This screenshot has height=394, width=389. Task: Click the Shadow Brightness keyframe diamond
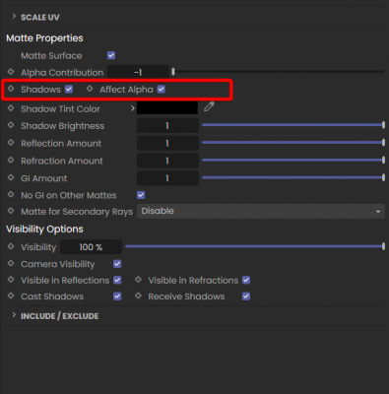[x=11, y=125]
